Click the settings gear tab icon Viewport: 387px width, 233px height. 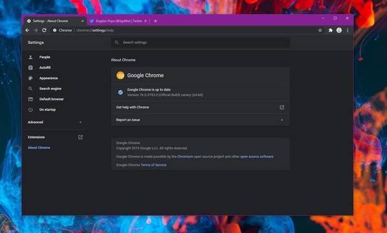coord(29,21)
